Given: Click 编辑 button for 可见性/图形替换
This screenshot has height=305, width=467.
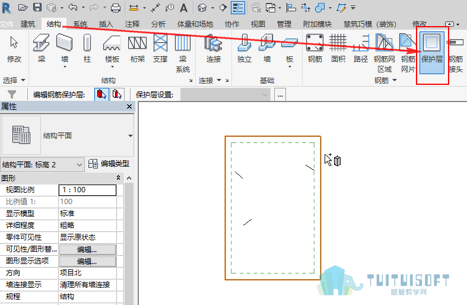Looking at the screenshot, I should click(87, 250).
